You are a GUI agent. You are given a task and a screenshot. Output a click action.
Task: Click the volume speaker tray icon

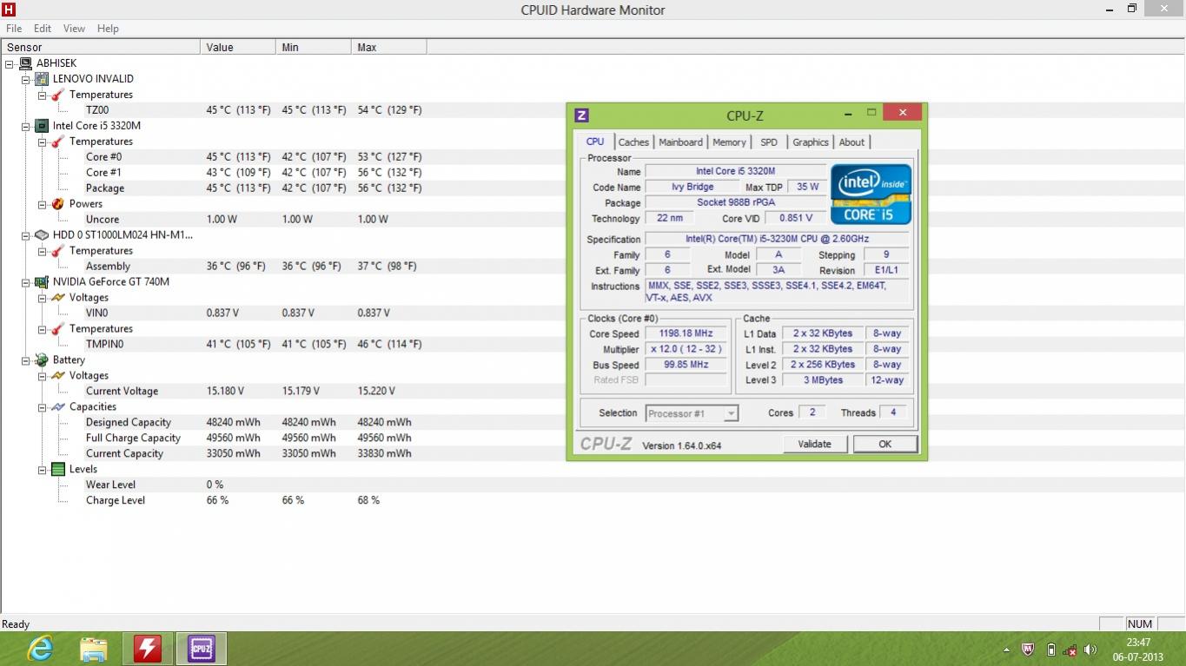pyautogui.click(x=1090, y=650)
